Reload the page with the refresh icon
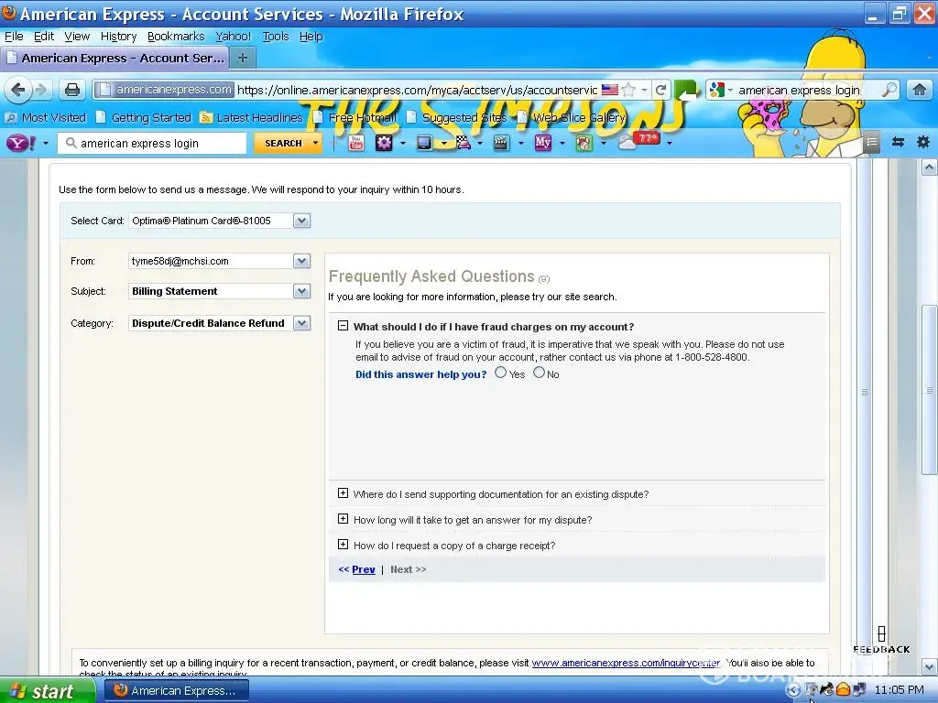This screenshot has height=703, width=938. pyautogui.click(x=660, y=91)
